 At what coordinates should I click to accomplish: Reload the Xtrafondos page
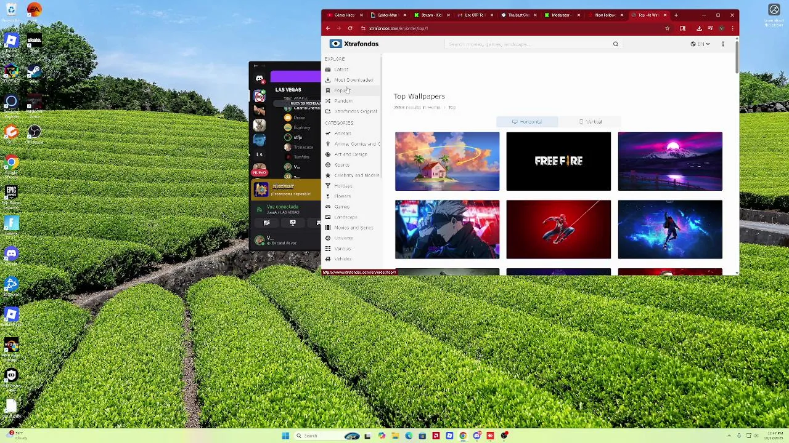pyautogui.click(x=350, y=28)
